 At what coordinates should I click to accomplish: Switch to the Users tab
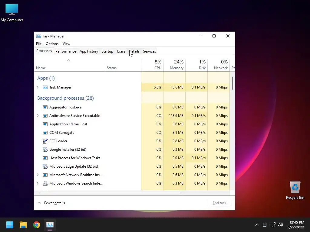(x=121, y=51)
